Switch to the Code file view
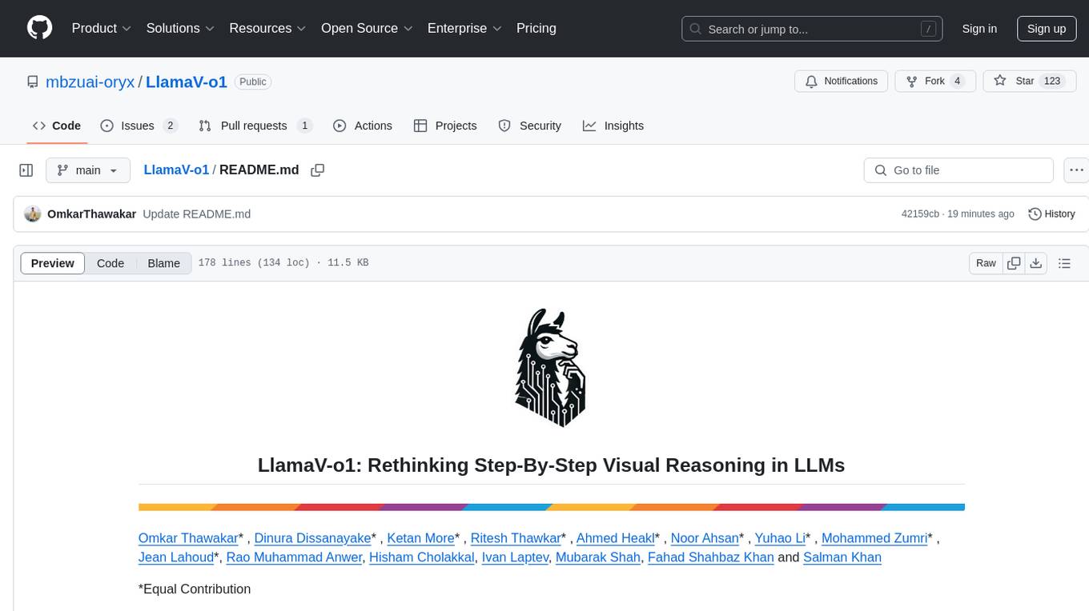This screenshot has width=1089, height=611. [111, 263]
